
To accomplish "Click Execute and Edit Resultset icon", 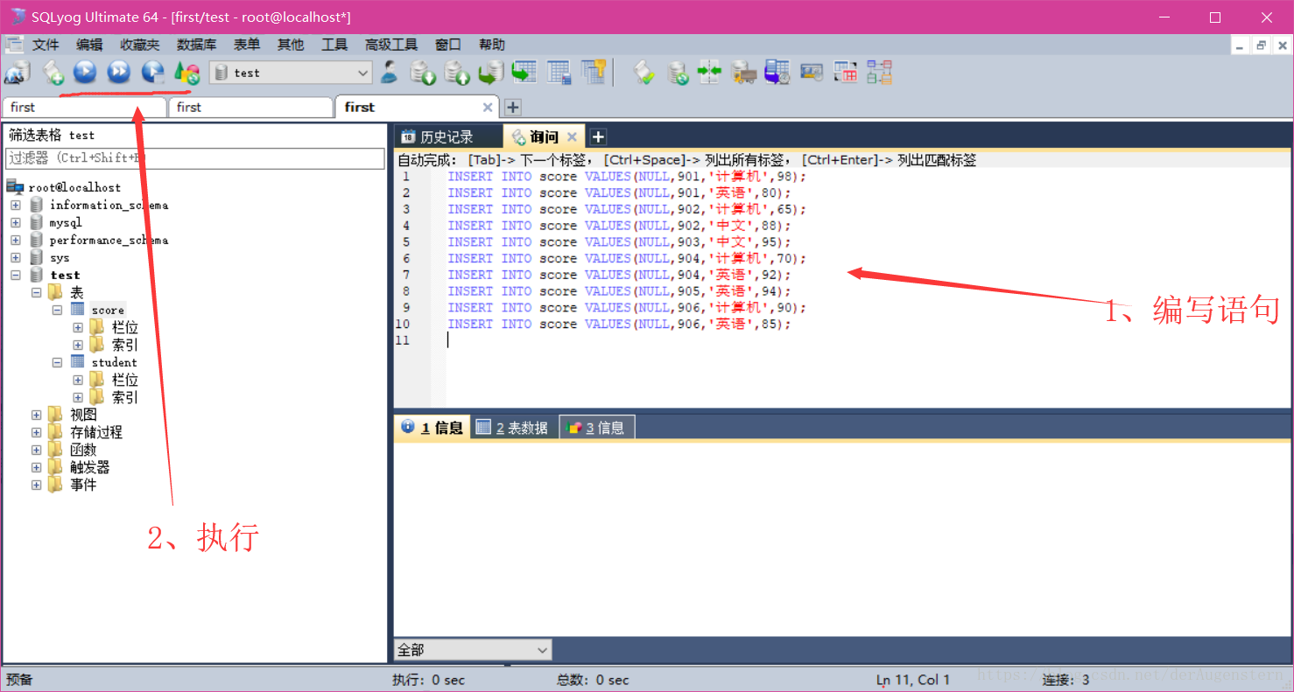I will (153, 72).
